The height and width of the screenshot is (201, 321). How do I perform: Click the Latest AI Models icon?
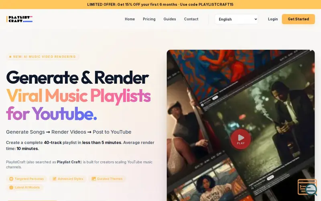tap(11, 187)
